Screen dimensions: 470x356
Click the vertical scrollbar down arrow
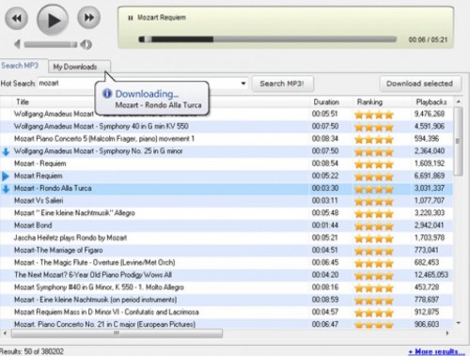point(458,323)
